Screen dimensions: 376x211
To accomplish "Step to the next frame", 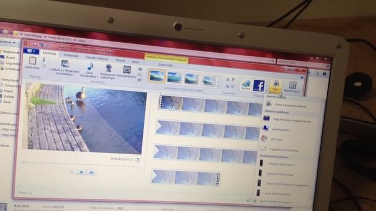I will 92,172.
